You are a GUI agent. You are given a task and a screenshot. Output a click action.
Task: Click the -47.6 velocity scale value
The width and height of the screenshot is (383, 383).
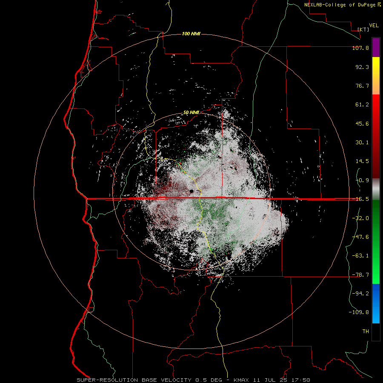(360, 237)
